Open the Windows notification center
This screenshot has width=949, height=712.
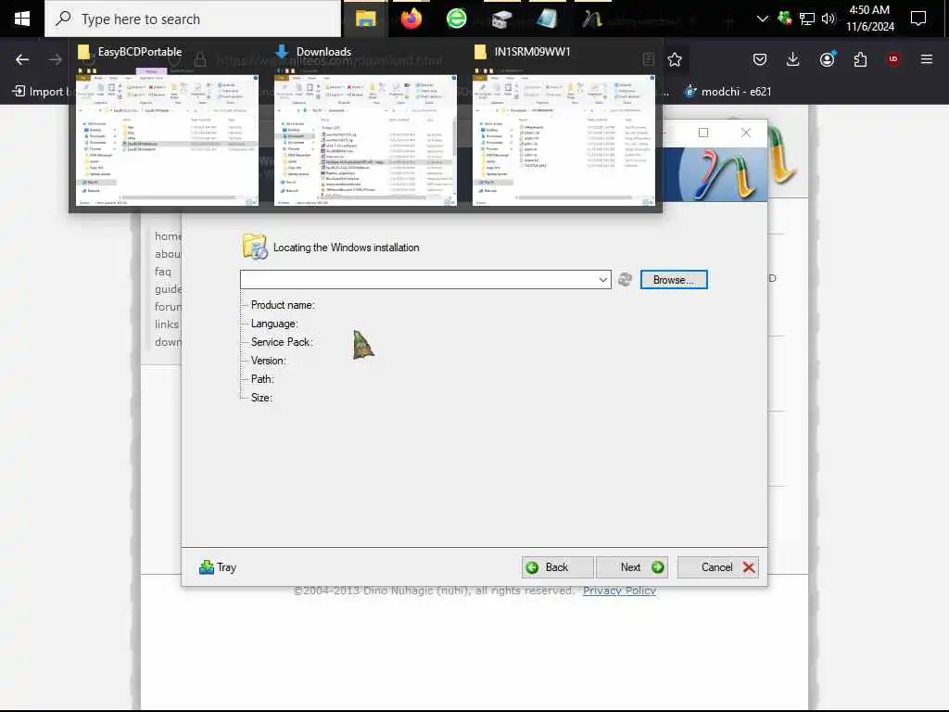click(x=918, y=19)
